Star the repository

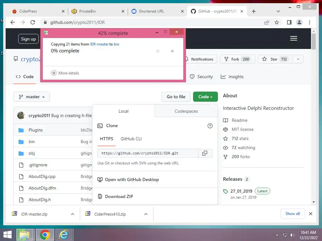275,59
